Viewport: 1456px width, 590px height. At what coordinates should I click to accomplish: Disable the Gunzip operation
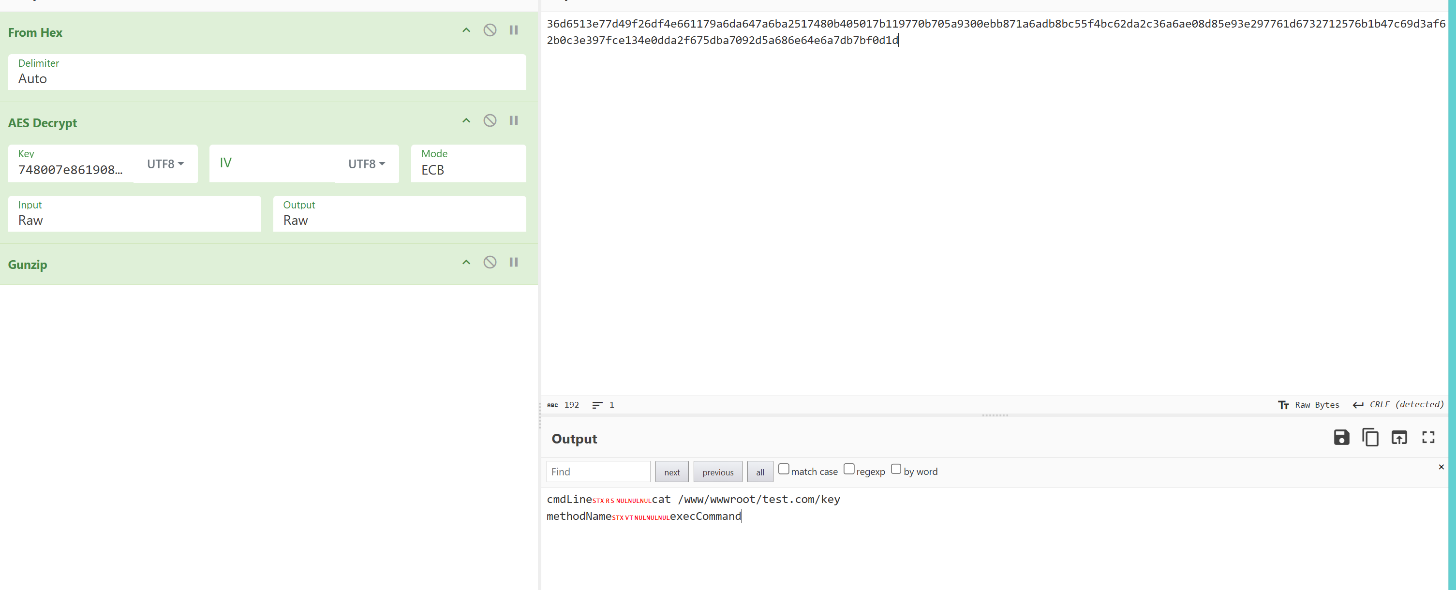click(490, 262)
